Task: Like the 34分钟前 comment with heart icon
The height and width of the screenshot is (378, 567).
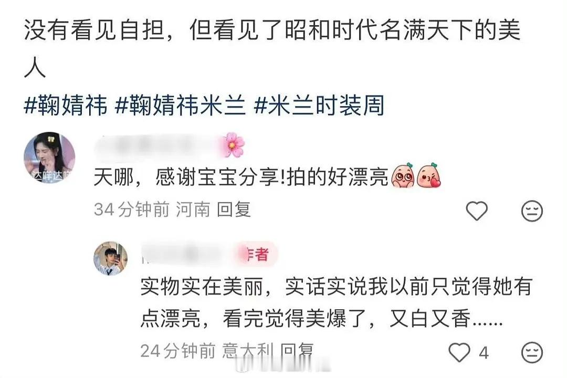Action: click(476, 211)
